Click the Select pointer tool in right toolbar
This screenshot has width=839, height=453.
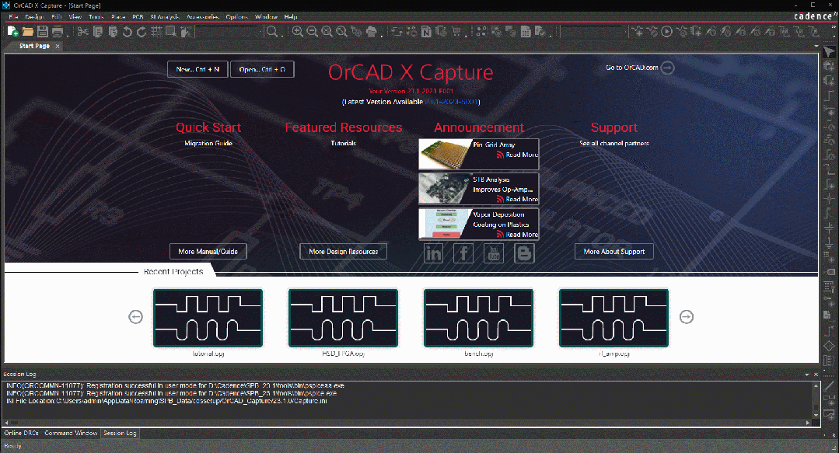829,51
